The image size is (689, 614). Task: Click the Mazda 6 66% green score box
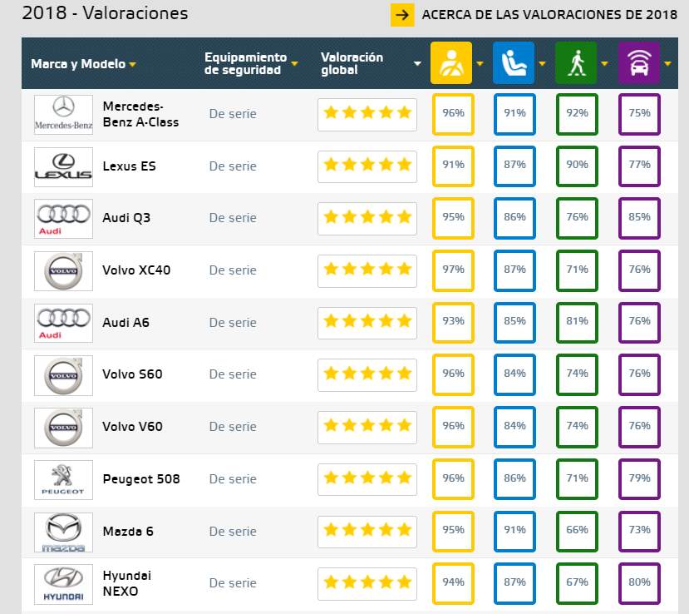coord(577,531)
